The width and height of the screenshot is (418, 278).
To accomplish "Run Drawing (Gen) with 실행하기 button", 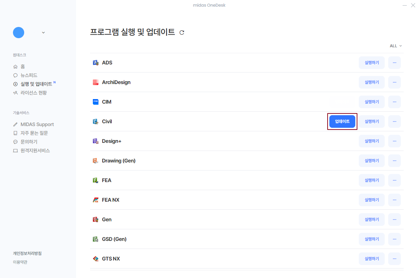I will 372,161.
